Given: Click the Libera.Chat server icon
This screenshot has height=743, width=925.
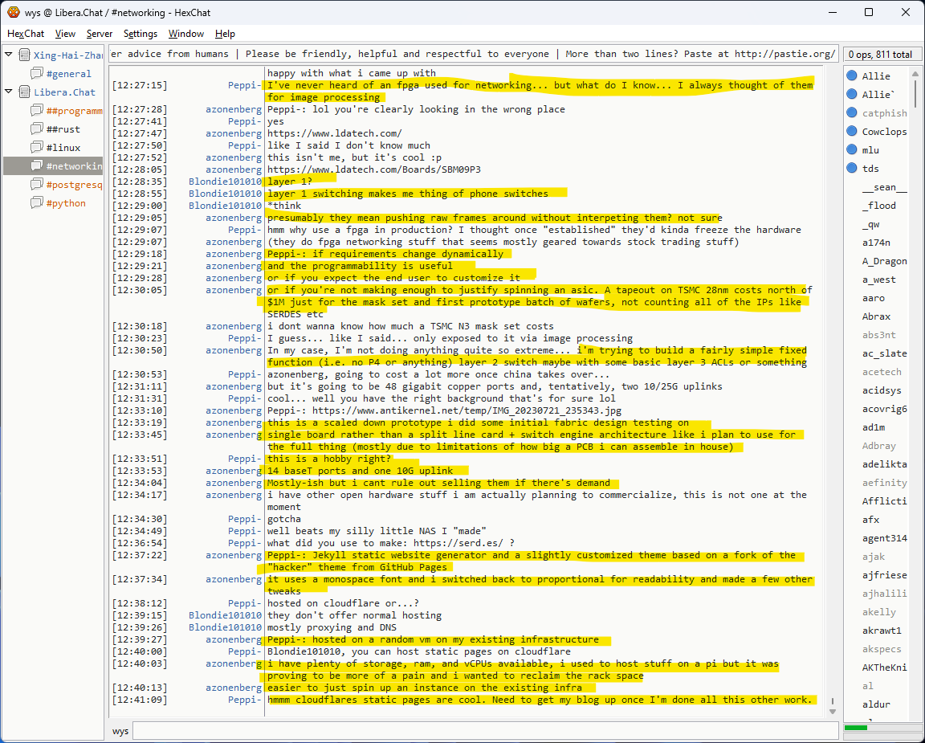Looking at the screenshot, I should point(23,92).
